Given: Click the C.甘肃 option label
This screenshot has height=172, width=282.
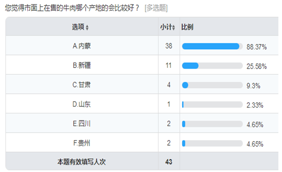Looking at the screenshot, I should coord(82,85).
